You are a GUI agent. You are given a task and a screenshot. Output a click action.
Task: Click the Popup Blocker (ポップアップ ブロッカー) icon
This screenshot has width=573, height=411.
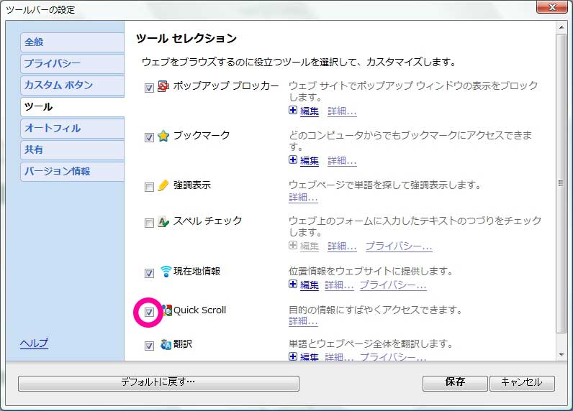click(x=163, y=87)
